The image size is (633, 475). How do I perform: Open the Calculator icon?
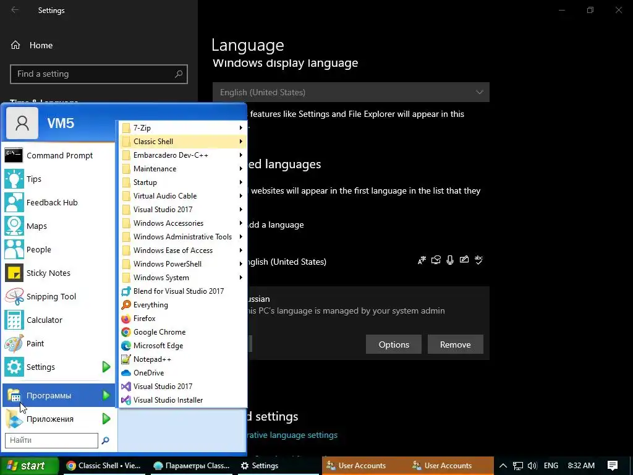pos(14,320)
